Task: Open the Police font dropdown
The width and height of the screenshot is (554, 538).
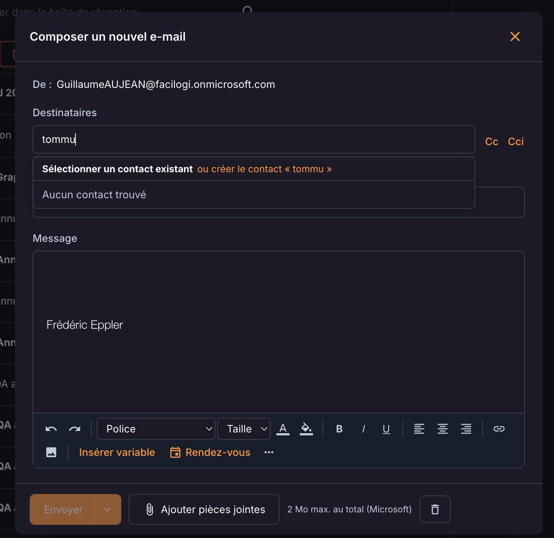Action: click(x=156, y=429)
